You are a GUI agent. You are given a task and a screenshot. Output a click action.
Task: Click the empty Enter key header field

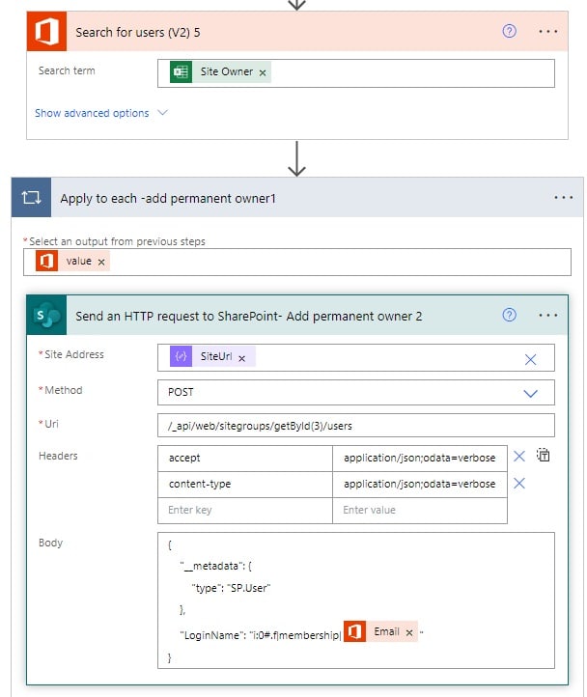pos(245,511)
